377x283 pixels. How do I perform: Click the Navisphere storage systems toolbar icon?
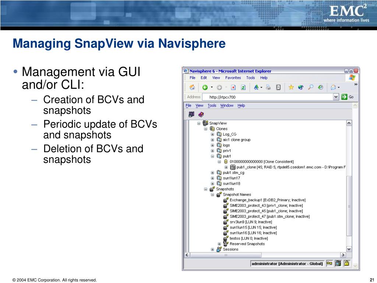pos(191,115)
